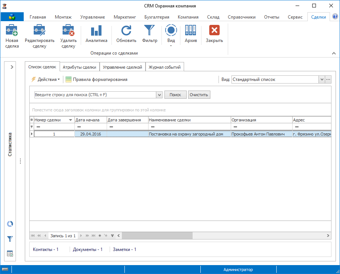Go to last record navigator button
Viewport: 340px width, 274px height.
point(93,235)
